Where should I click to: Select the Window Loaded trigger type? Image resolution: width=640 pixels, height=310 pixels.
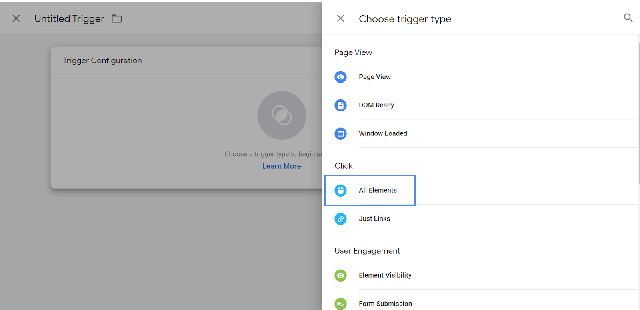pyautogui.click(x=486, y=133)
